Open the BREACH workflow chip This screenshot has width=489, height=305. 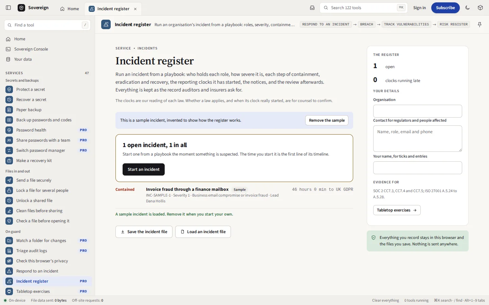[x=366, y=24]
